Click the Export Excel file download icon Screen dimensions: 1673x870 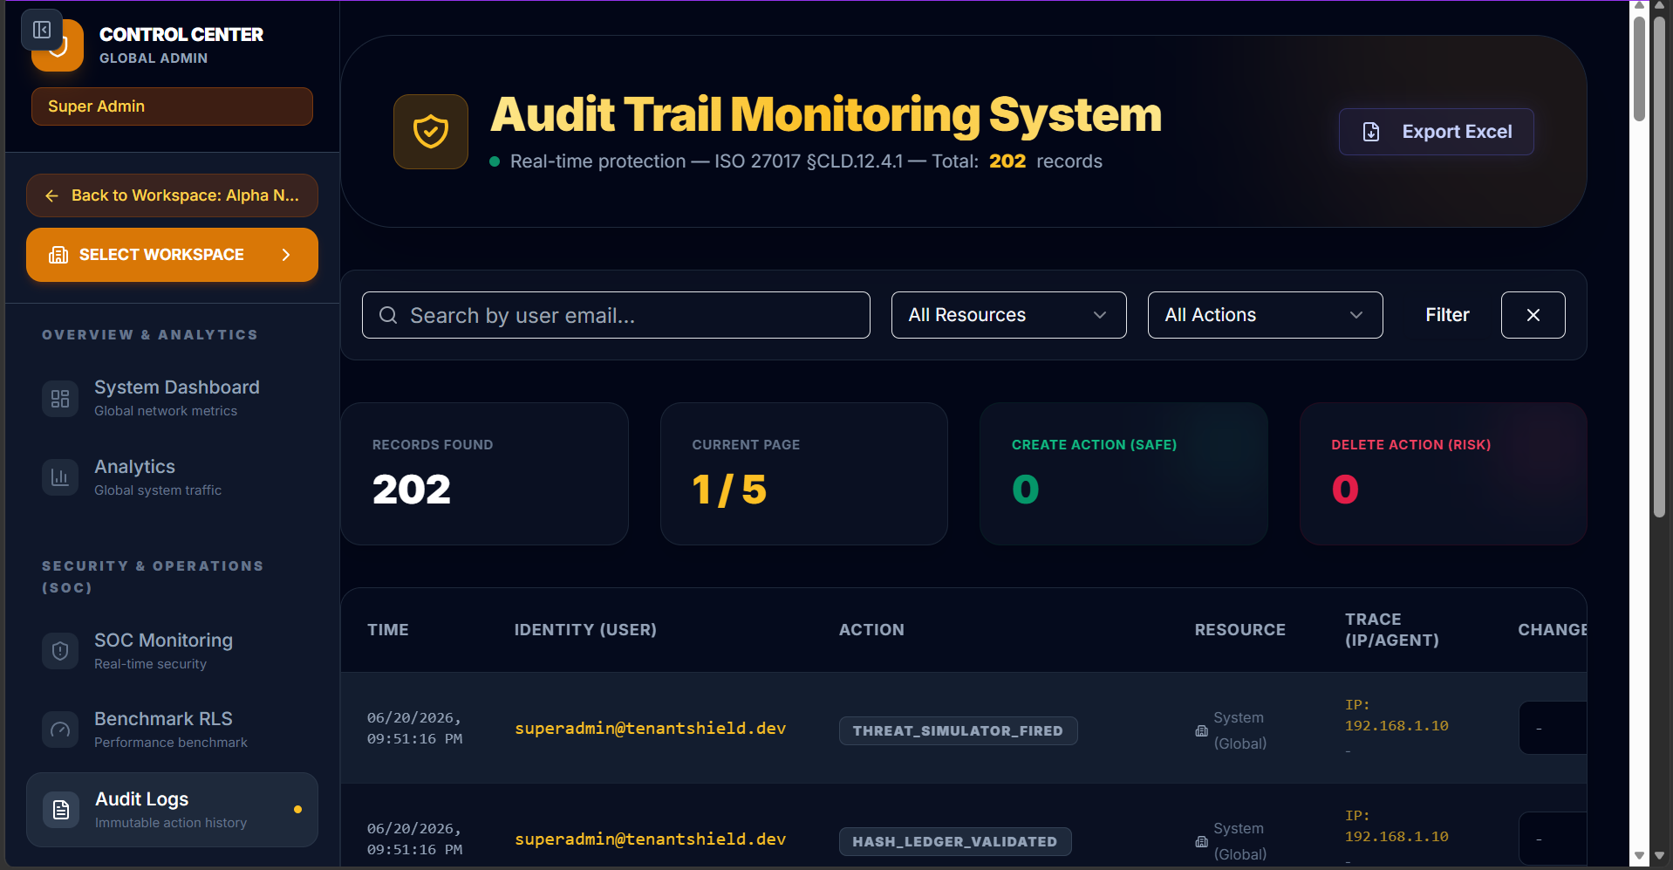(x=1371, y=132)
